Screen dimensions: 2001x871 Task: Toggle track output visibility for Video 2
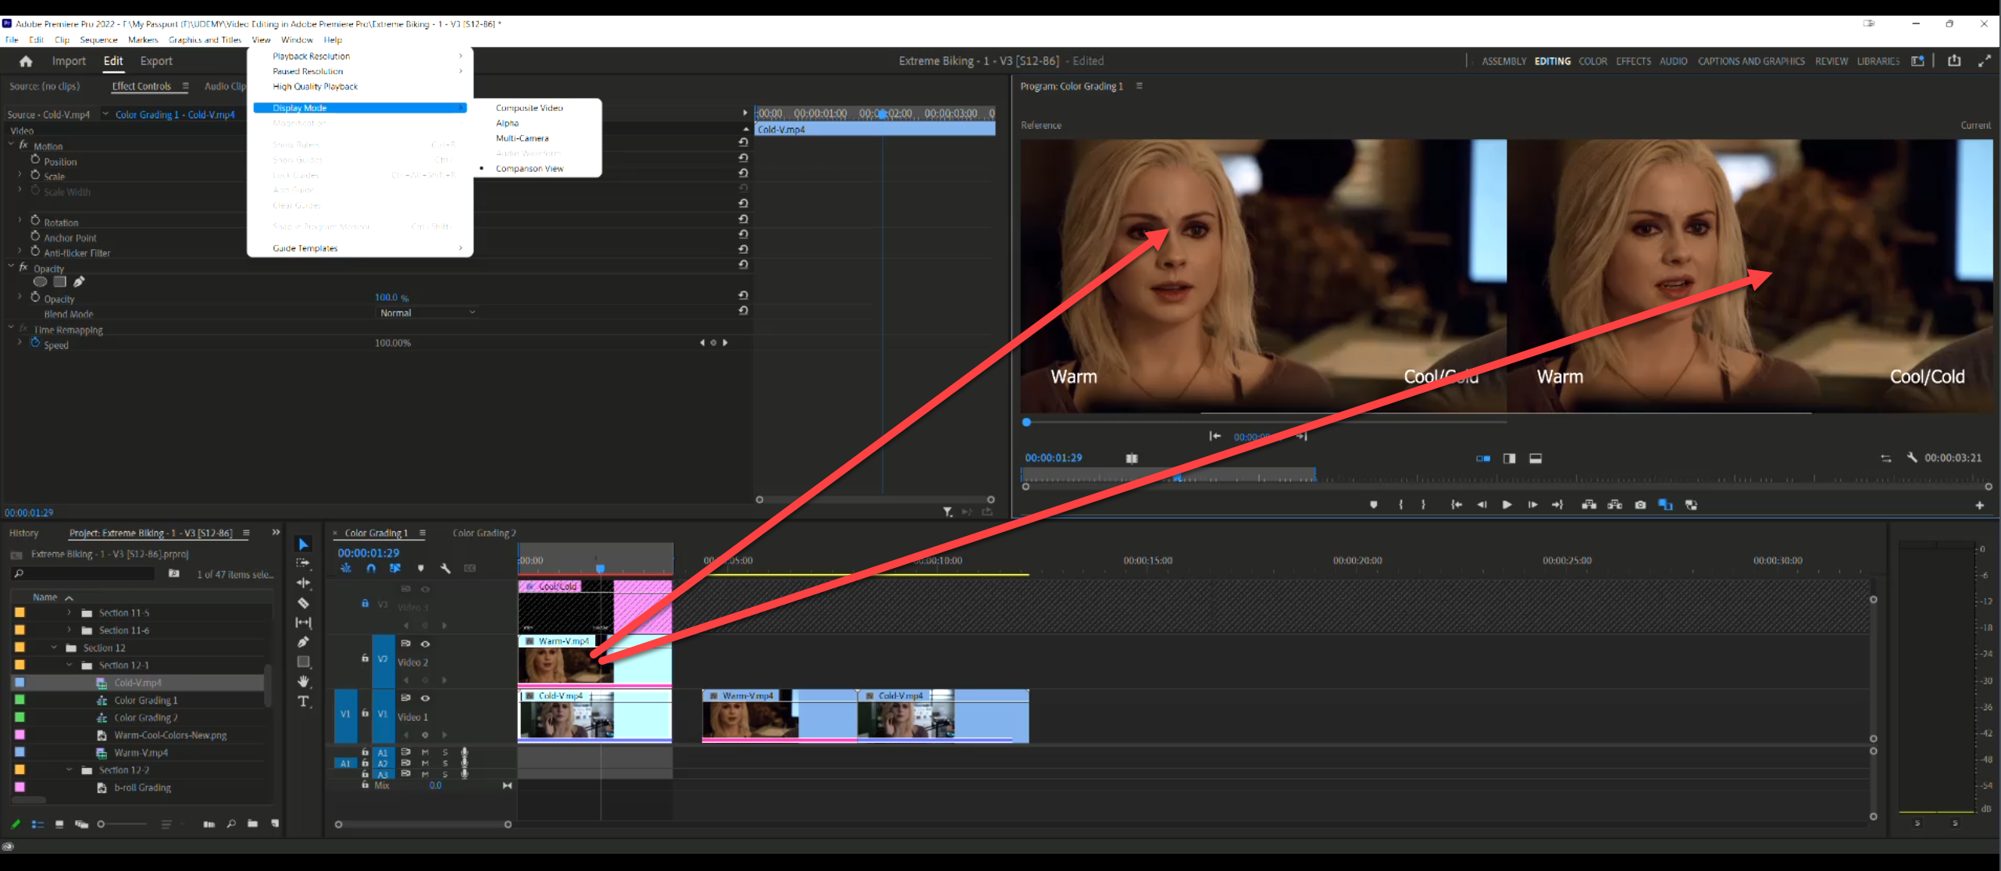pos(426,644)
